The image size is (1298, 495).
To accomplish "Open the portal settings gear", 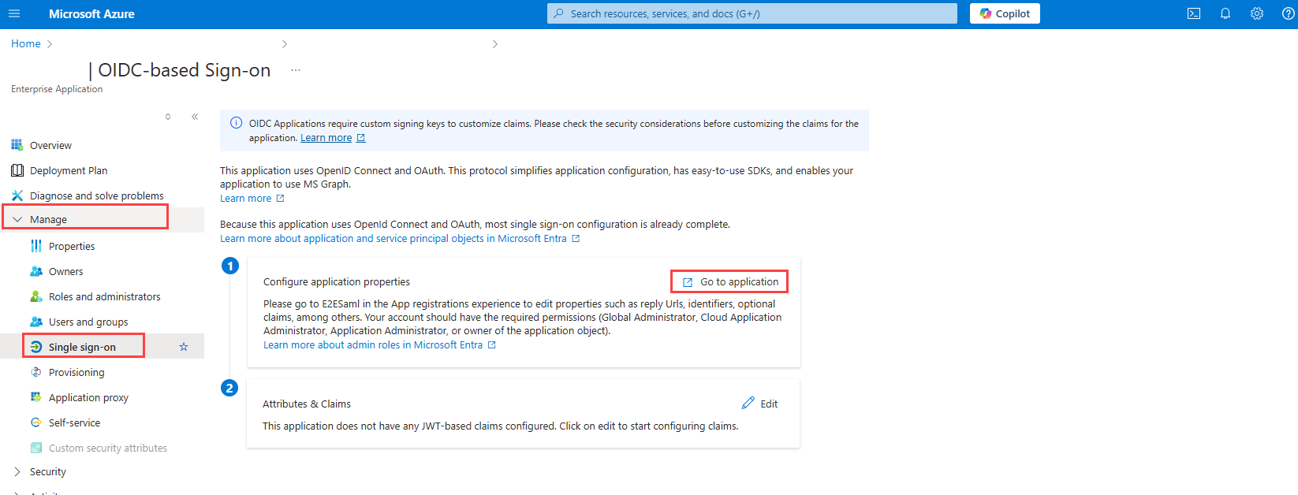I will click(x=1257, y=13).
